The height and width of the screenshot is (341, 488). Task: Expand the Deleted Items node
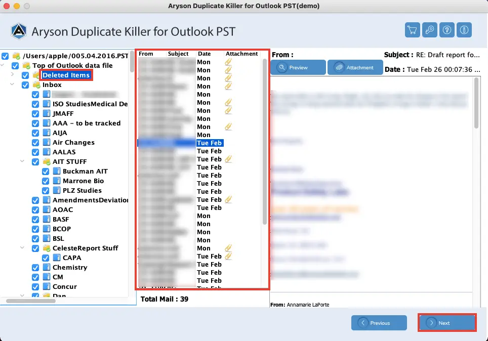(x=13, y=74)
